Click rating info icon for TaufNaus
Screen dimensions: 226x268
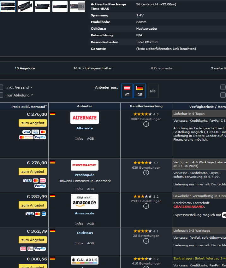tap(146, 241)
